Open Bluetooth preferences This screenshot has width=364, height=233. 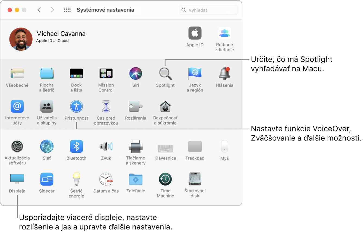76,146
